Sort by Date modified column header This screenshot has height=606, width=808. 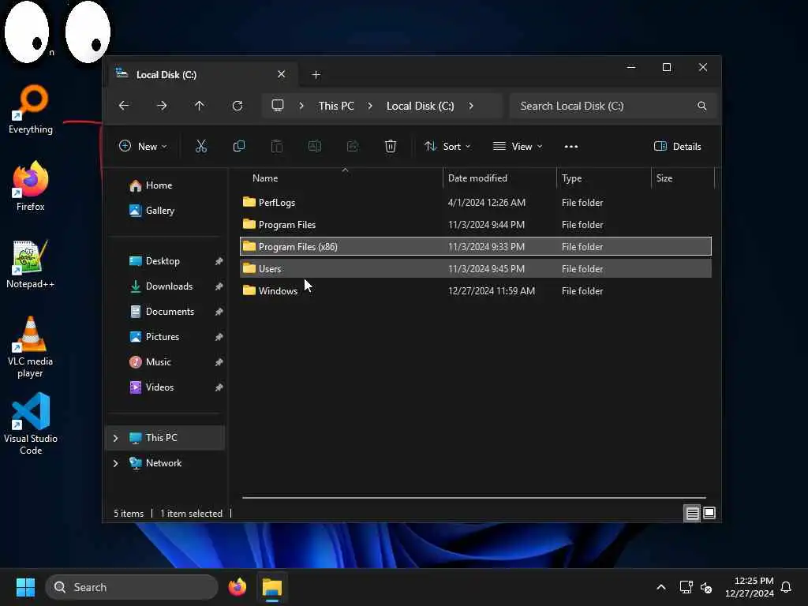(477, 178)
